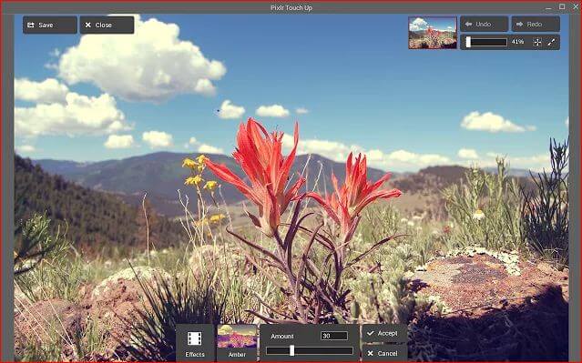The height and width of the screenshot is (363, 582).
Task: Click the Amount value input field
Action: coord(334,336)
